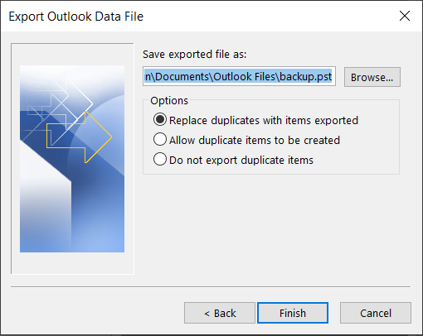423x336 pixels.
Task: Click the horizontal separator above the buttons
Action: pos(211,287)
